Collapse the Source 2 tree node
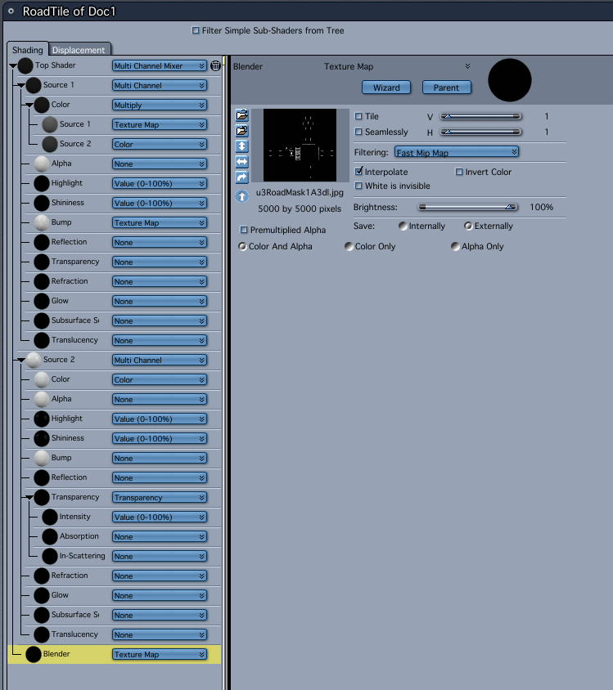This screenshot has width=613, height=690. 20,360
